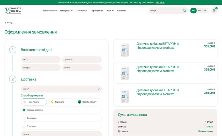Click the second БЕТАРГІН product title
This screenshot has width=222, height=136.
click(x=158, y=69)
